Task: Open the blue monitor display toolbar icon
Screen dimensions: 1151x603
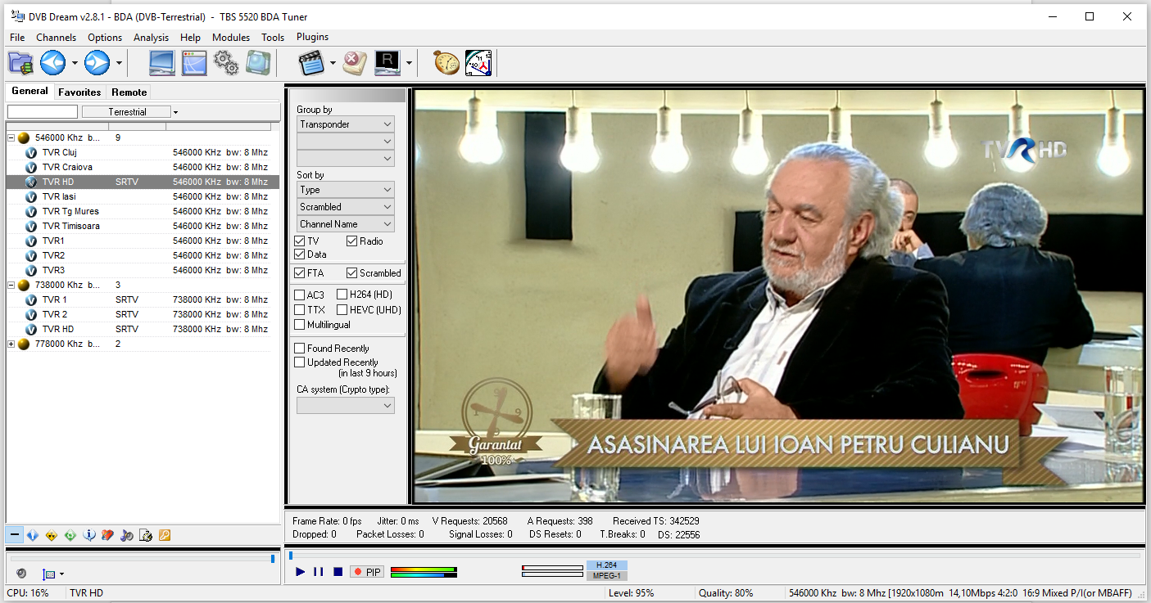Action: (161, 63)
